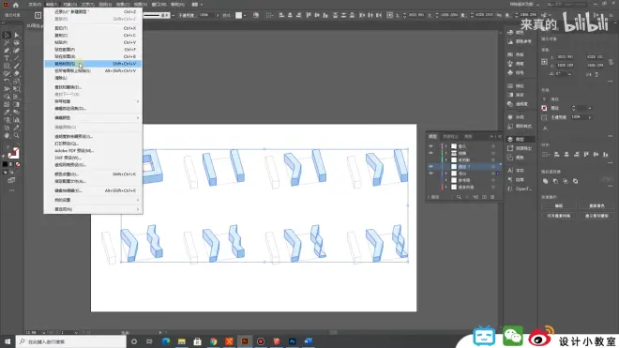Open the 文件(F) File menu
Viewport: 619px width, 348px height.
click(35, 5)
